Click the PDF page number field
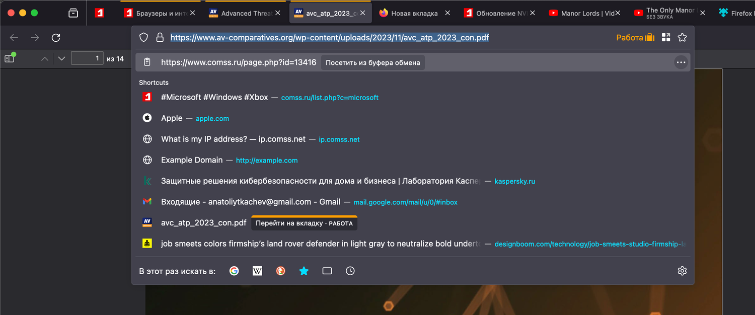The image size is (755, 315). (87, 58)
